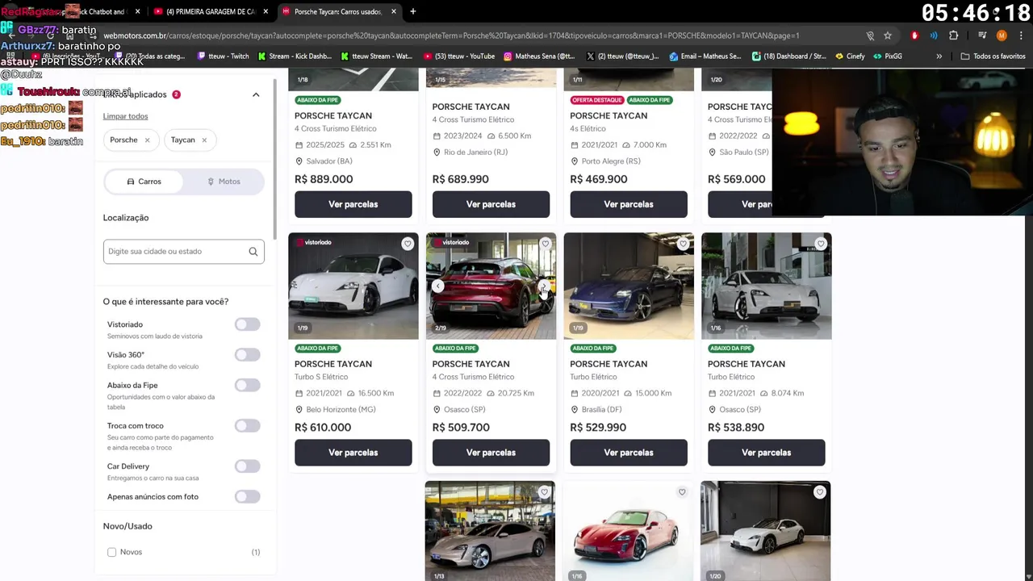
Task: Click tteuw X (Twitter) bookmark
Action: (x=622, y=56)
